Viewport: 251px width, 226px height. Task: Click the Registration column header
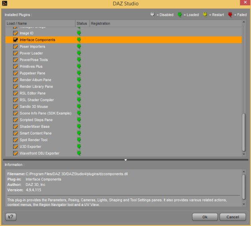[x=100, y=23]
